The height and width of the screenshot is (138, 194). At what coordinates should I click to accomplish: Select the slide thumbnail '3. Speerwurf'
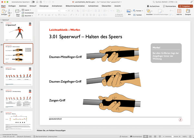coord(18,31)
